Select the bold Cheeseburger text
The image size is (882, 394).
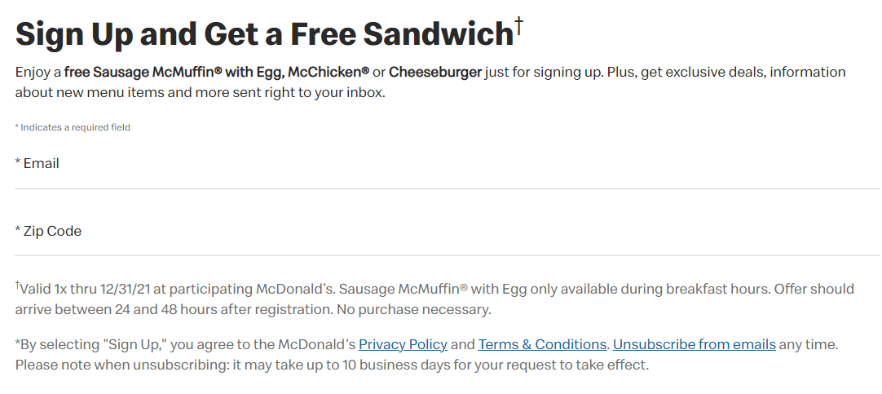[x=435, y=72]
